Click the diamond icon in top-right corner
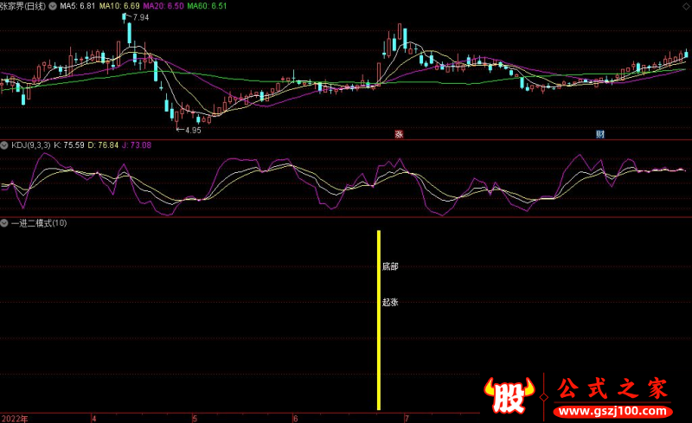Image resolution: width=692 pixels, height=423 pixels. (x=684, y=5)
